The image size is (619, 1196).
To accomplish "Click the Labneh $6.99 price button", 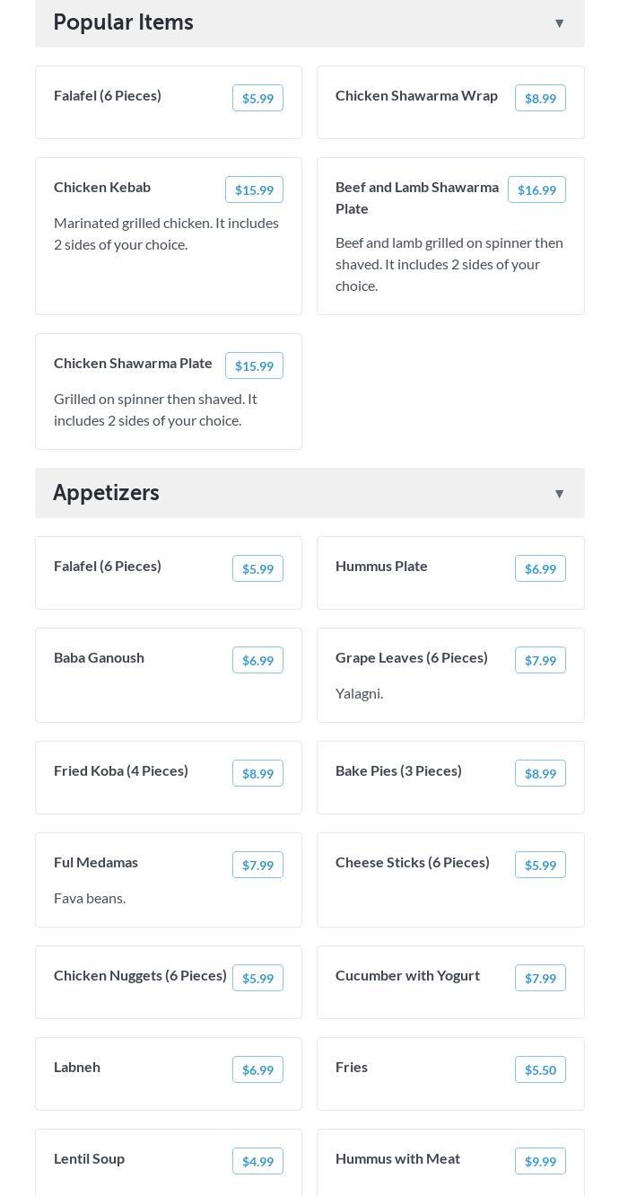I will point(257,1070).
